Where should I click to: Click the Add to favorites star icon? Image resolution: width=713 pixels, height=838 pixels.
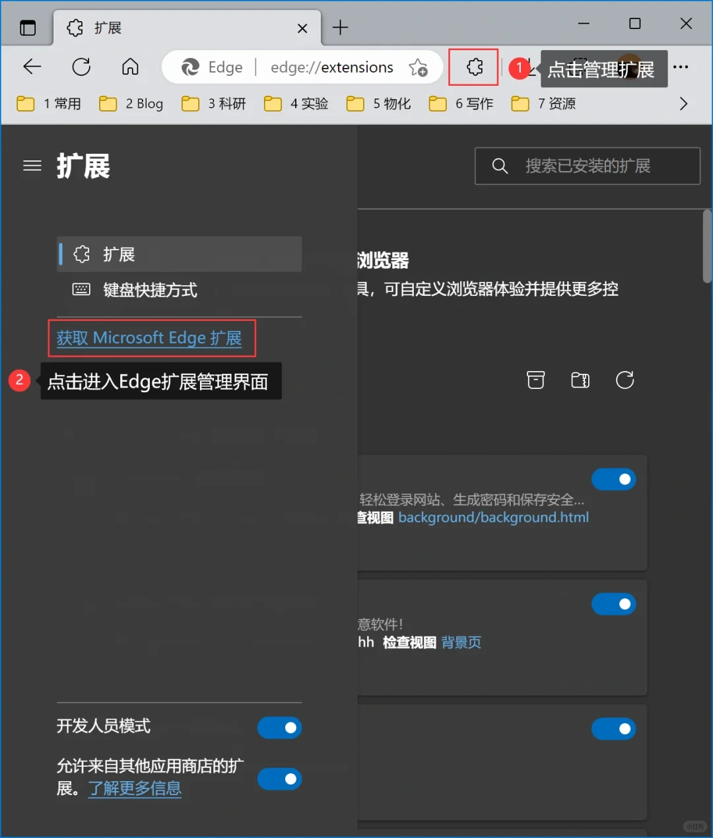(x=419, y=67)
